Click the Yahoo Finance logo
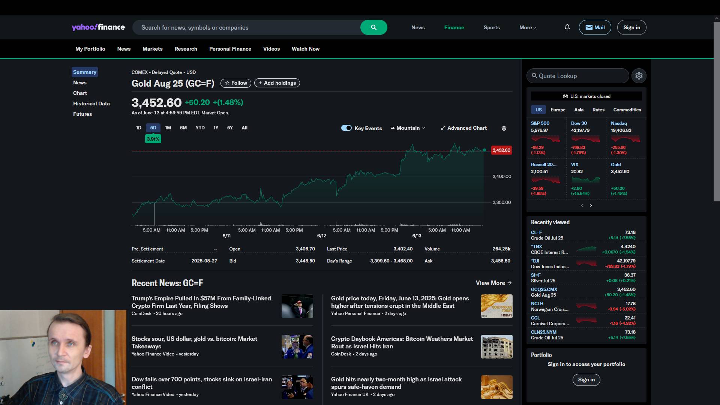This screenshot has width=720, height=405. point(98,27)
